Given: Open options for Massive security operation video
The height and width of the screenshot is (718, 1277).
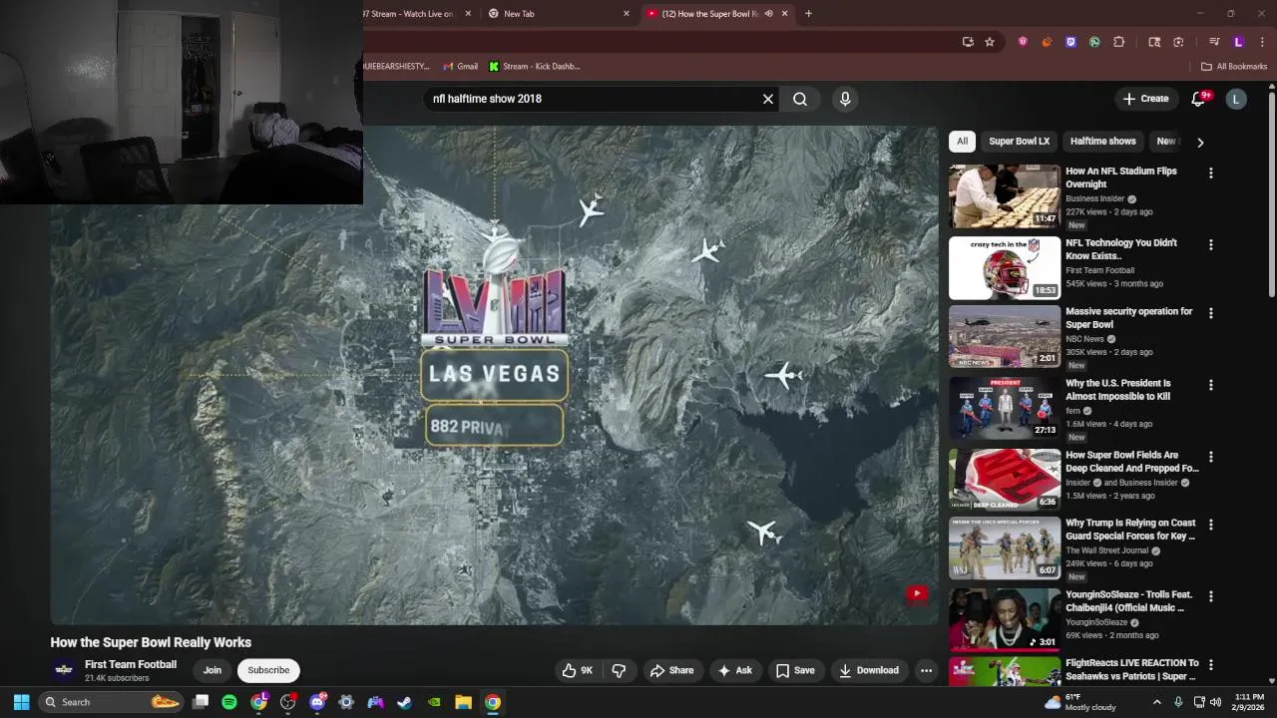Looking at the screenshot, I should pos(1211,313).
